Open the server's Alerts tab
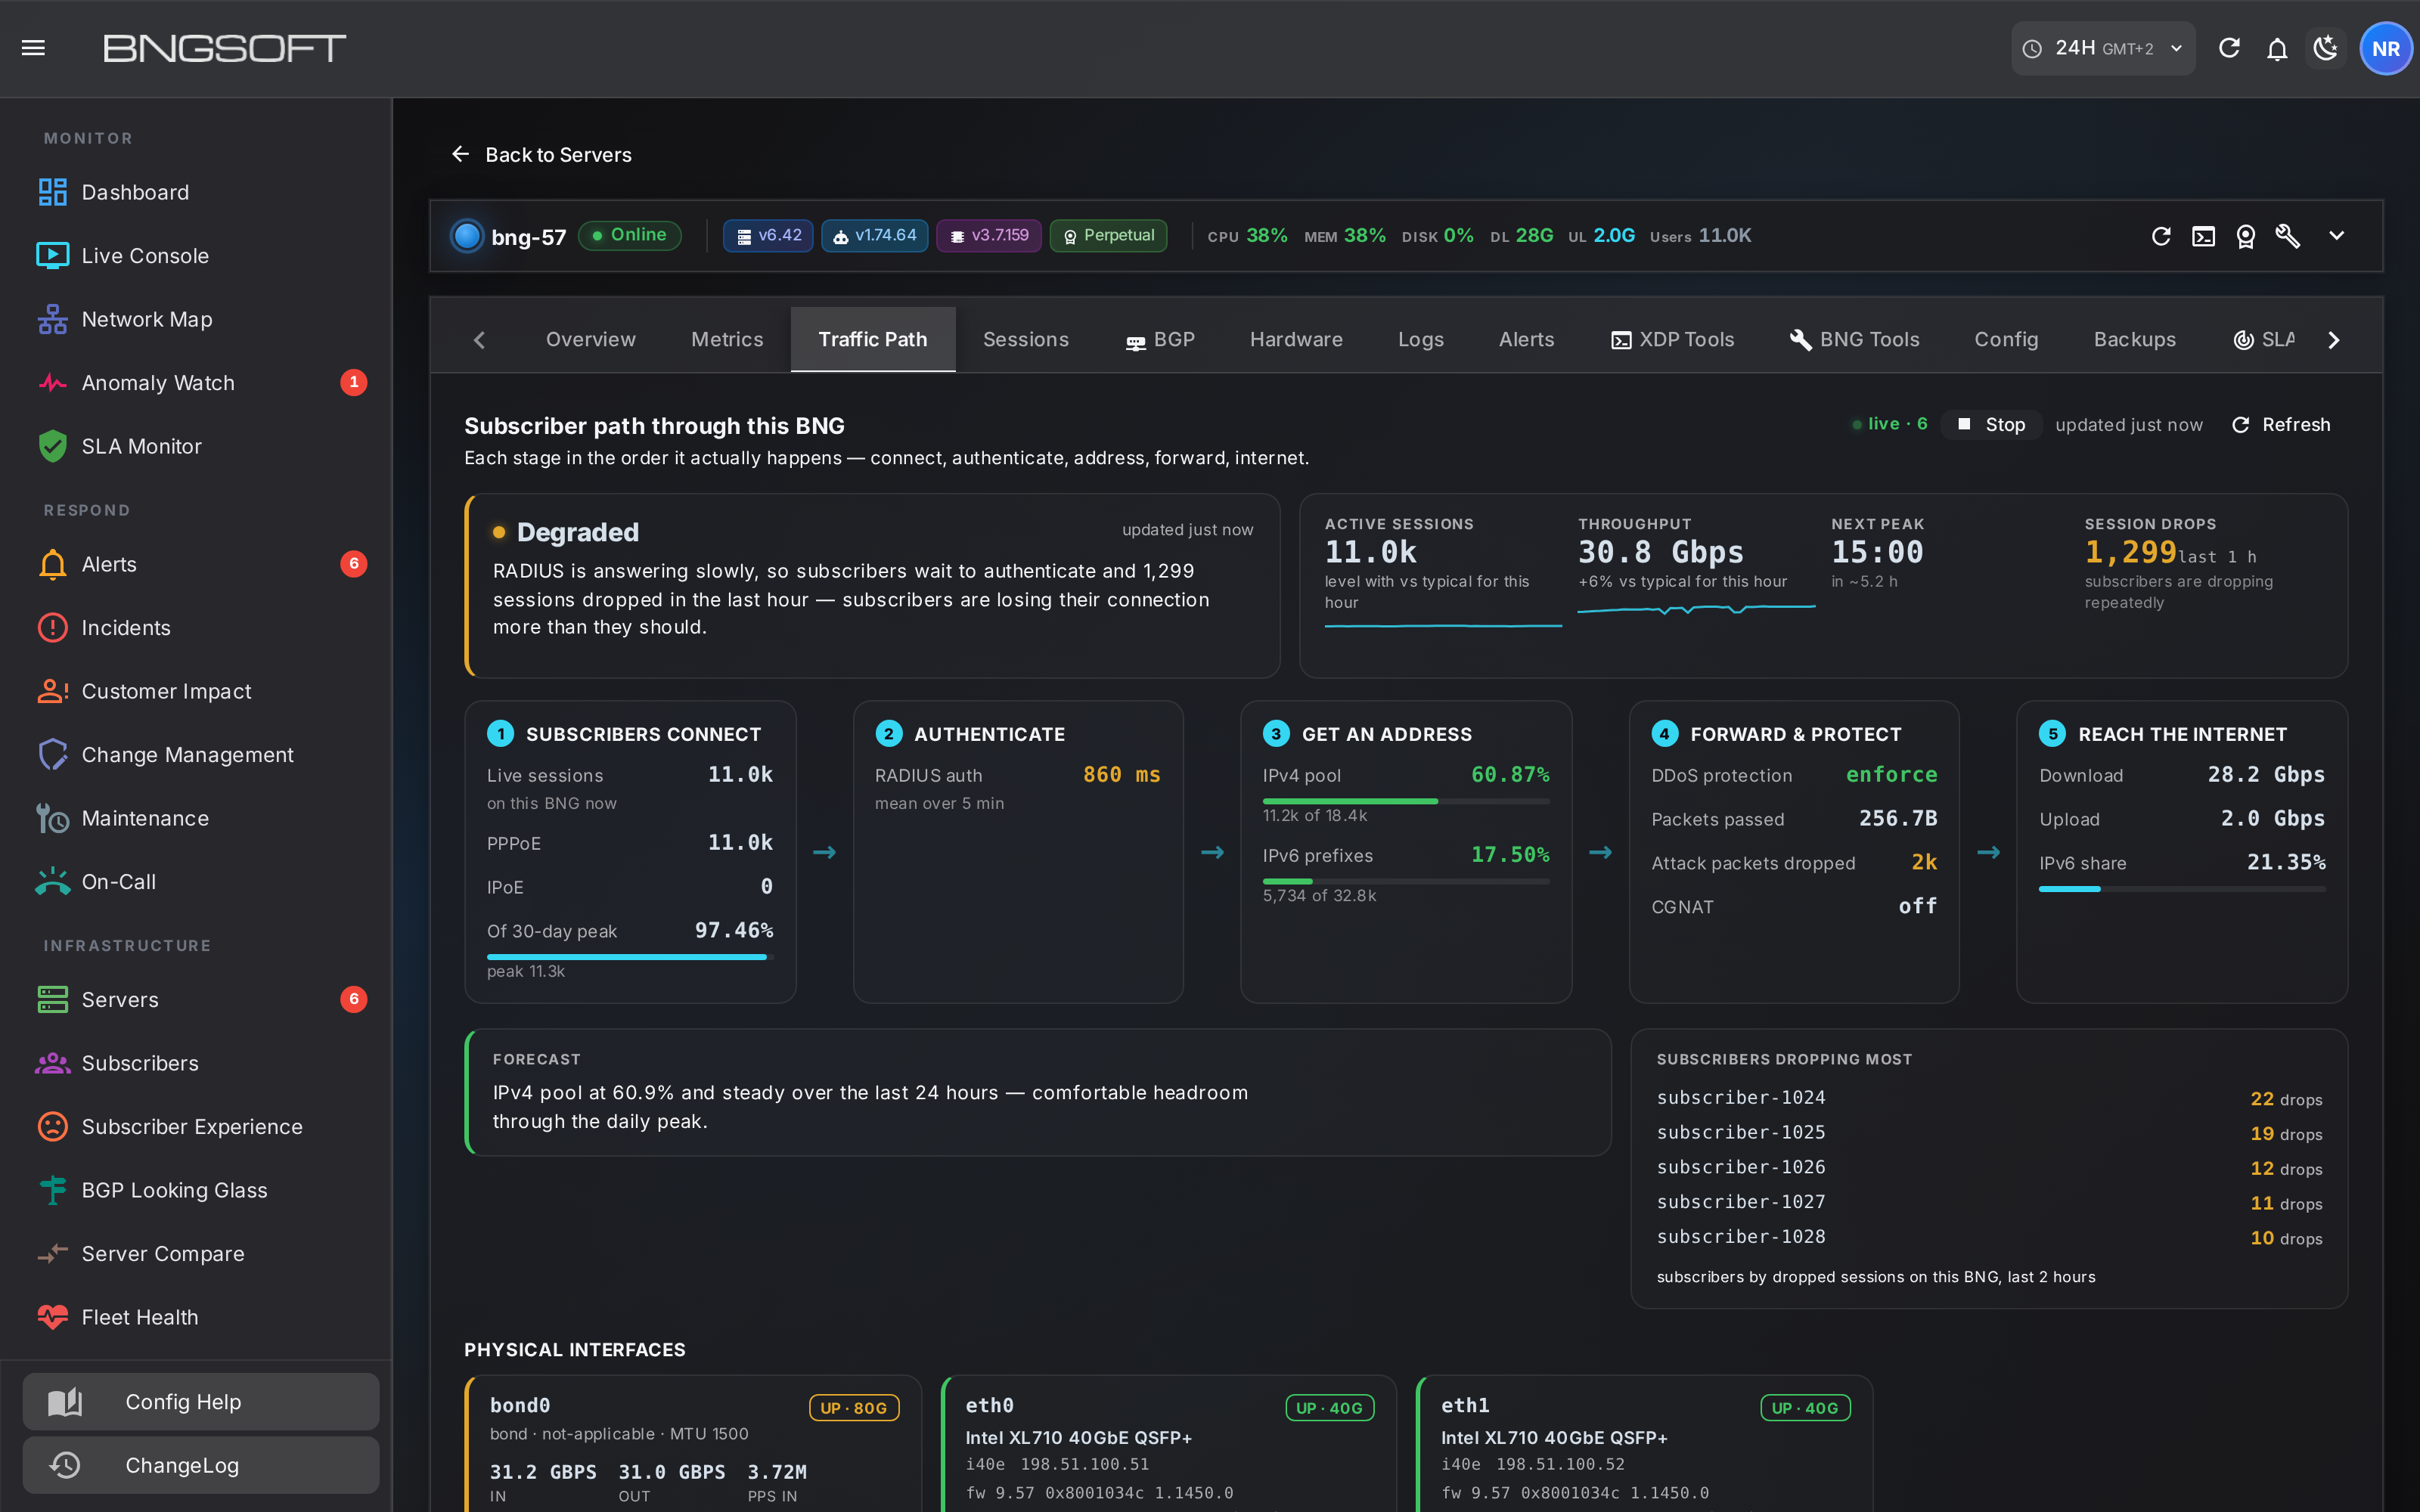 point(1526,340)
